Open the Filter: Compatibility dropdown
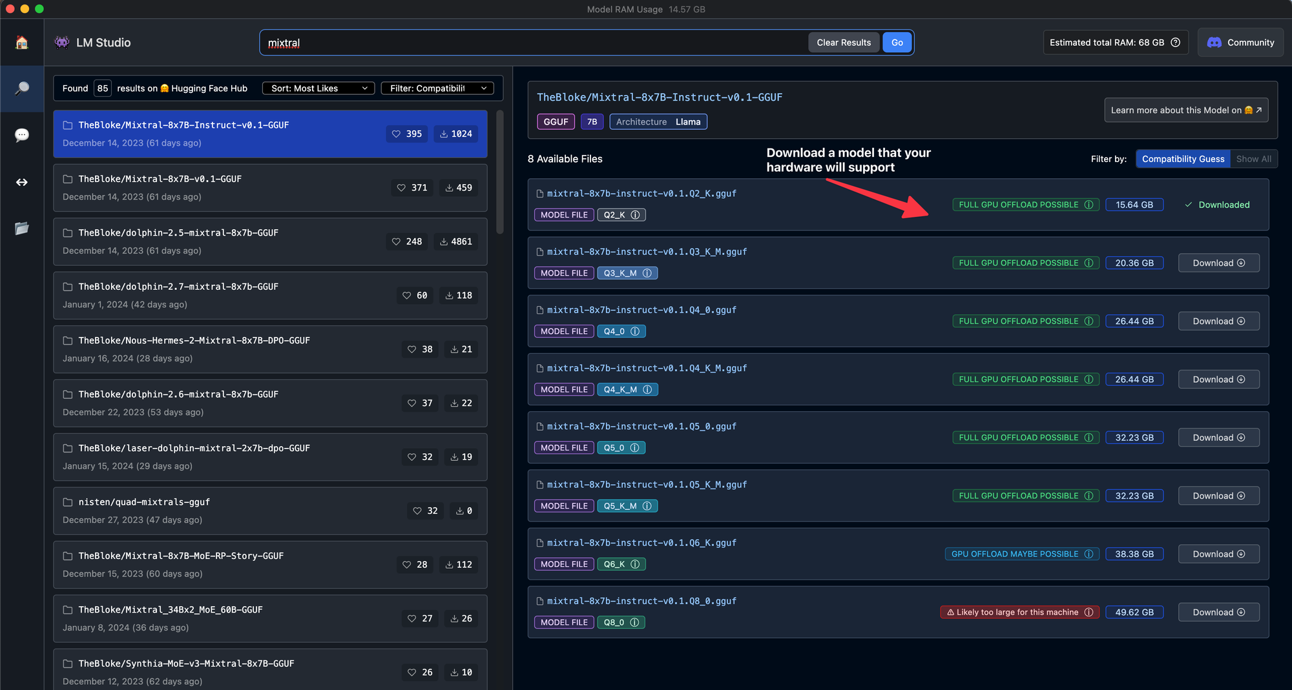Image resolution: width=1292 pixels, height=690 pixels. [437, 88]
